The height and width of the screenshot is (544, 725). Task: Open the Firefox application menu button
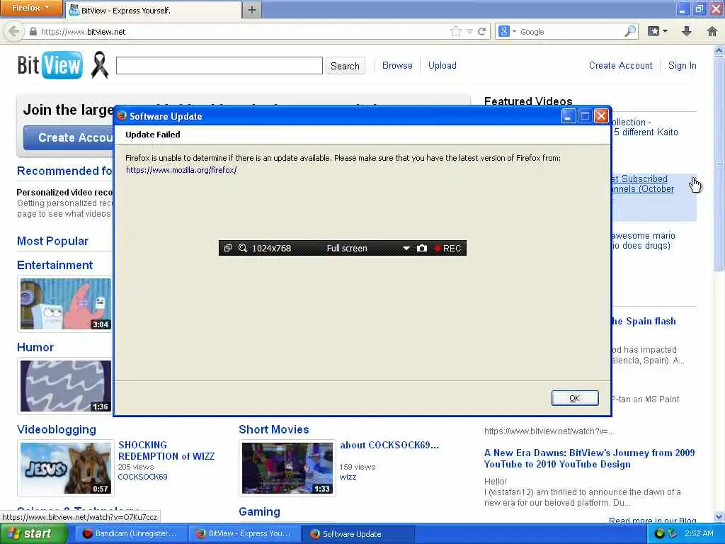31,8
